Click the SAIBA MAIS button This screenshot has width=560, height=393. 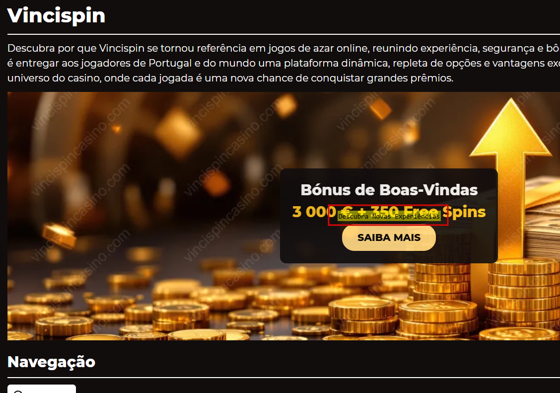point(389,237)
